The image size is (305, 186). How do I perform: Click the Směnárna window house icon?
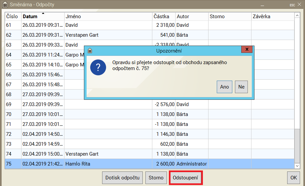pyautogui.click(x=5, y=5)
